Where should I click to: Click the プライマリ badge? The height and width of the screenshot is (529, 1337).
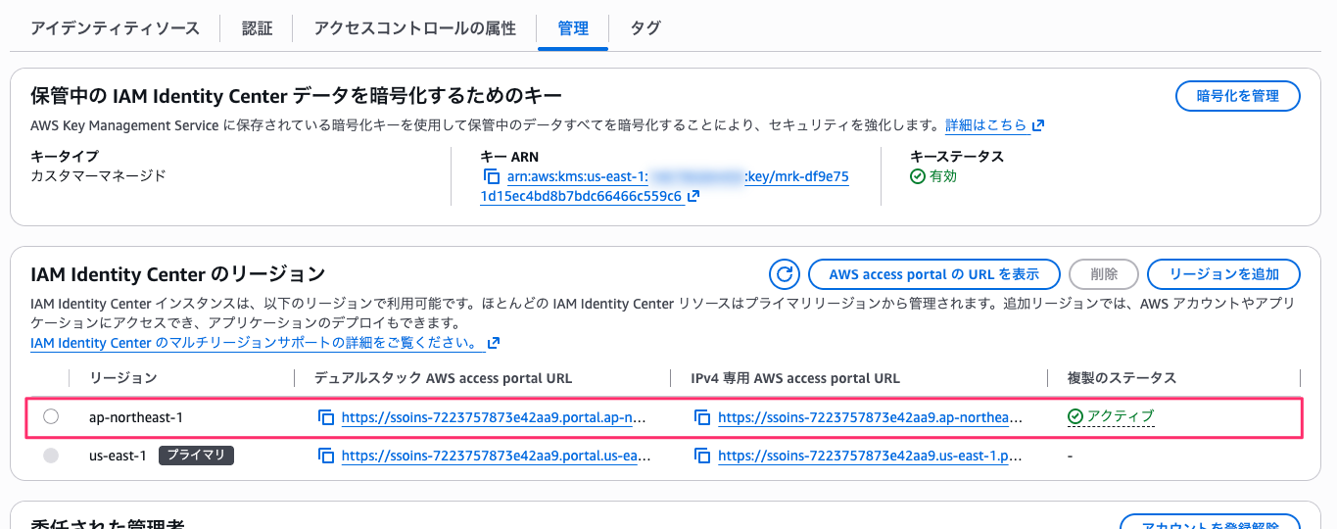coord(196,456)
